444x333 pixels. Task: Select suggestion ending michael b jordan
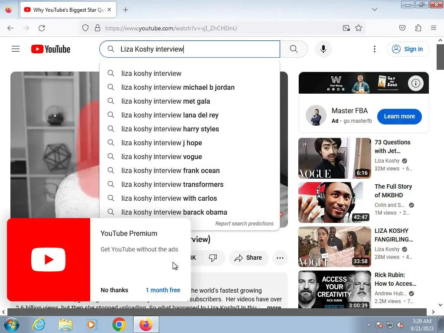tap(190, 87)
